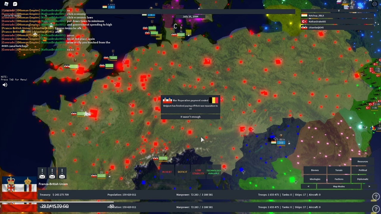The image size is (381, 214).
Task: Click the "29 DAYS TO GO" timer
Action: point(55,206)
